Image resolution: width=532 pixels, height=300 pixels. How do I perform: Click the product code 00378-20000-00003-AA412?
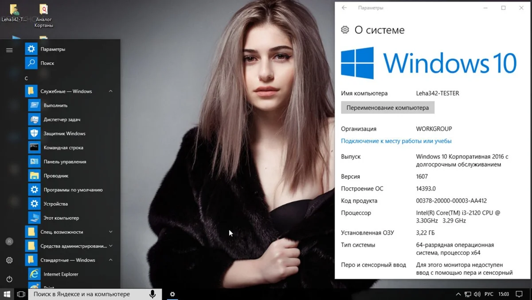[x=451, y=201]
